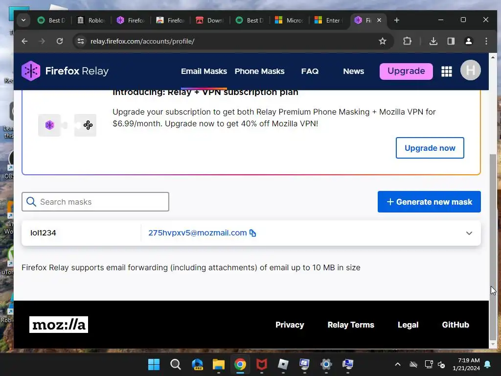This screenshot has height=376, width=501.
Task: Open the Chrome profile icon
Action: coord(468,41)
